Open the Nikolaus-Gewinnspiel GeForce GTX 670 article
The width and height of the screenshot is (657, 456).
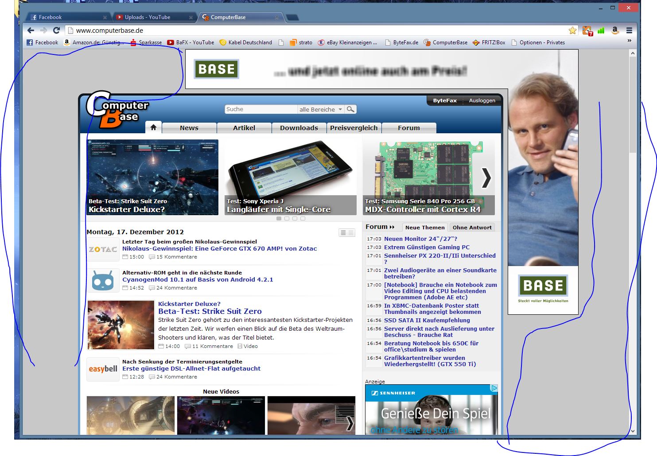click(x=220, y=249)
